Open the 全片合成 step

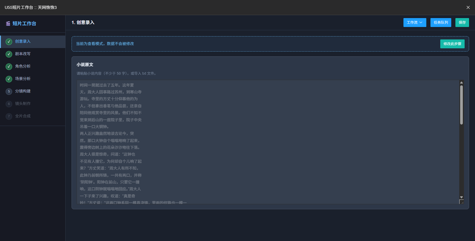click(33, 116)
